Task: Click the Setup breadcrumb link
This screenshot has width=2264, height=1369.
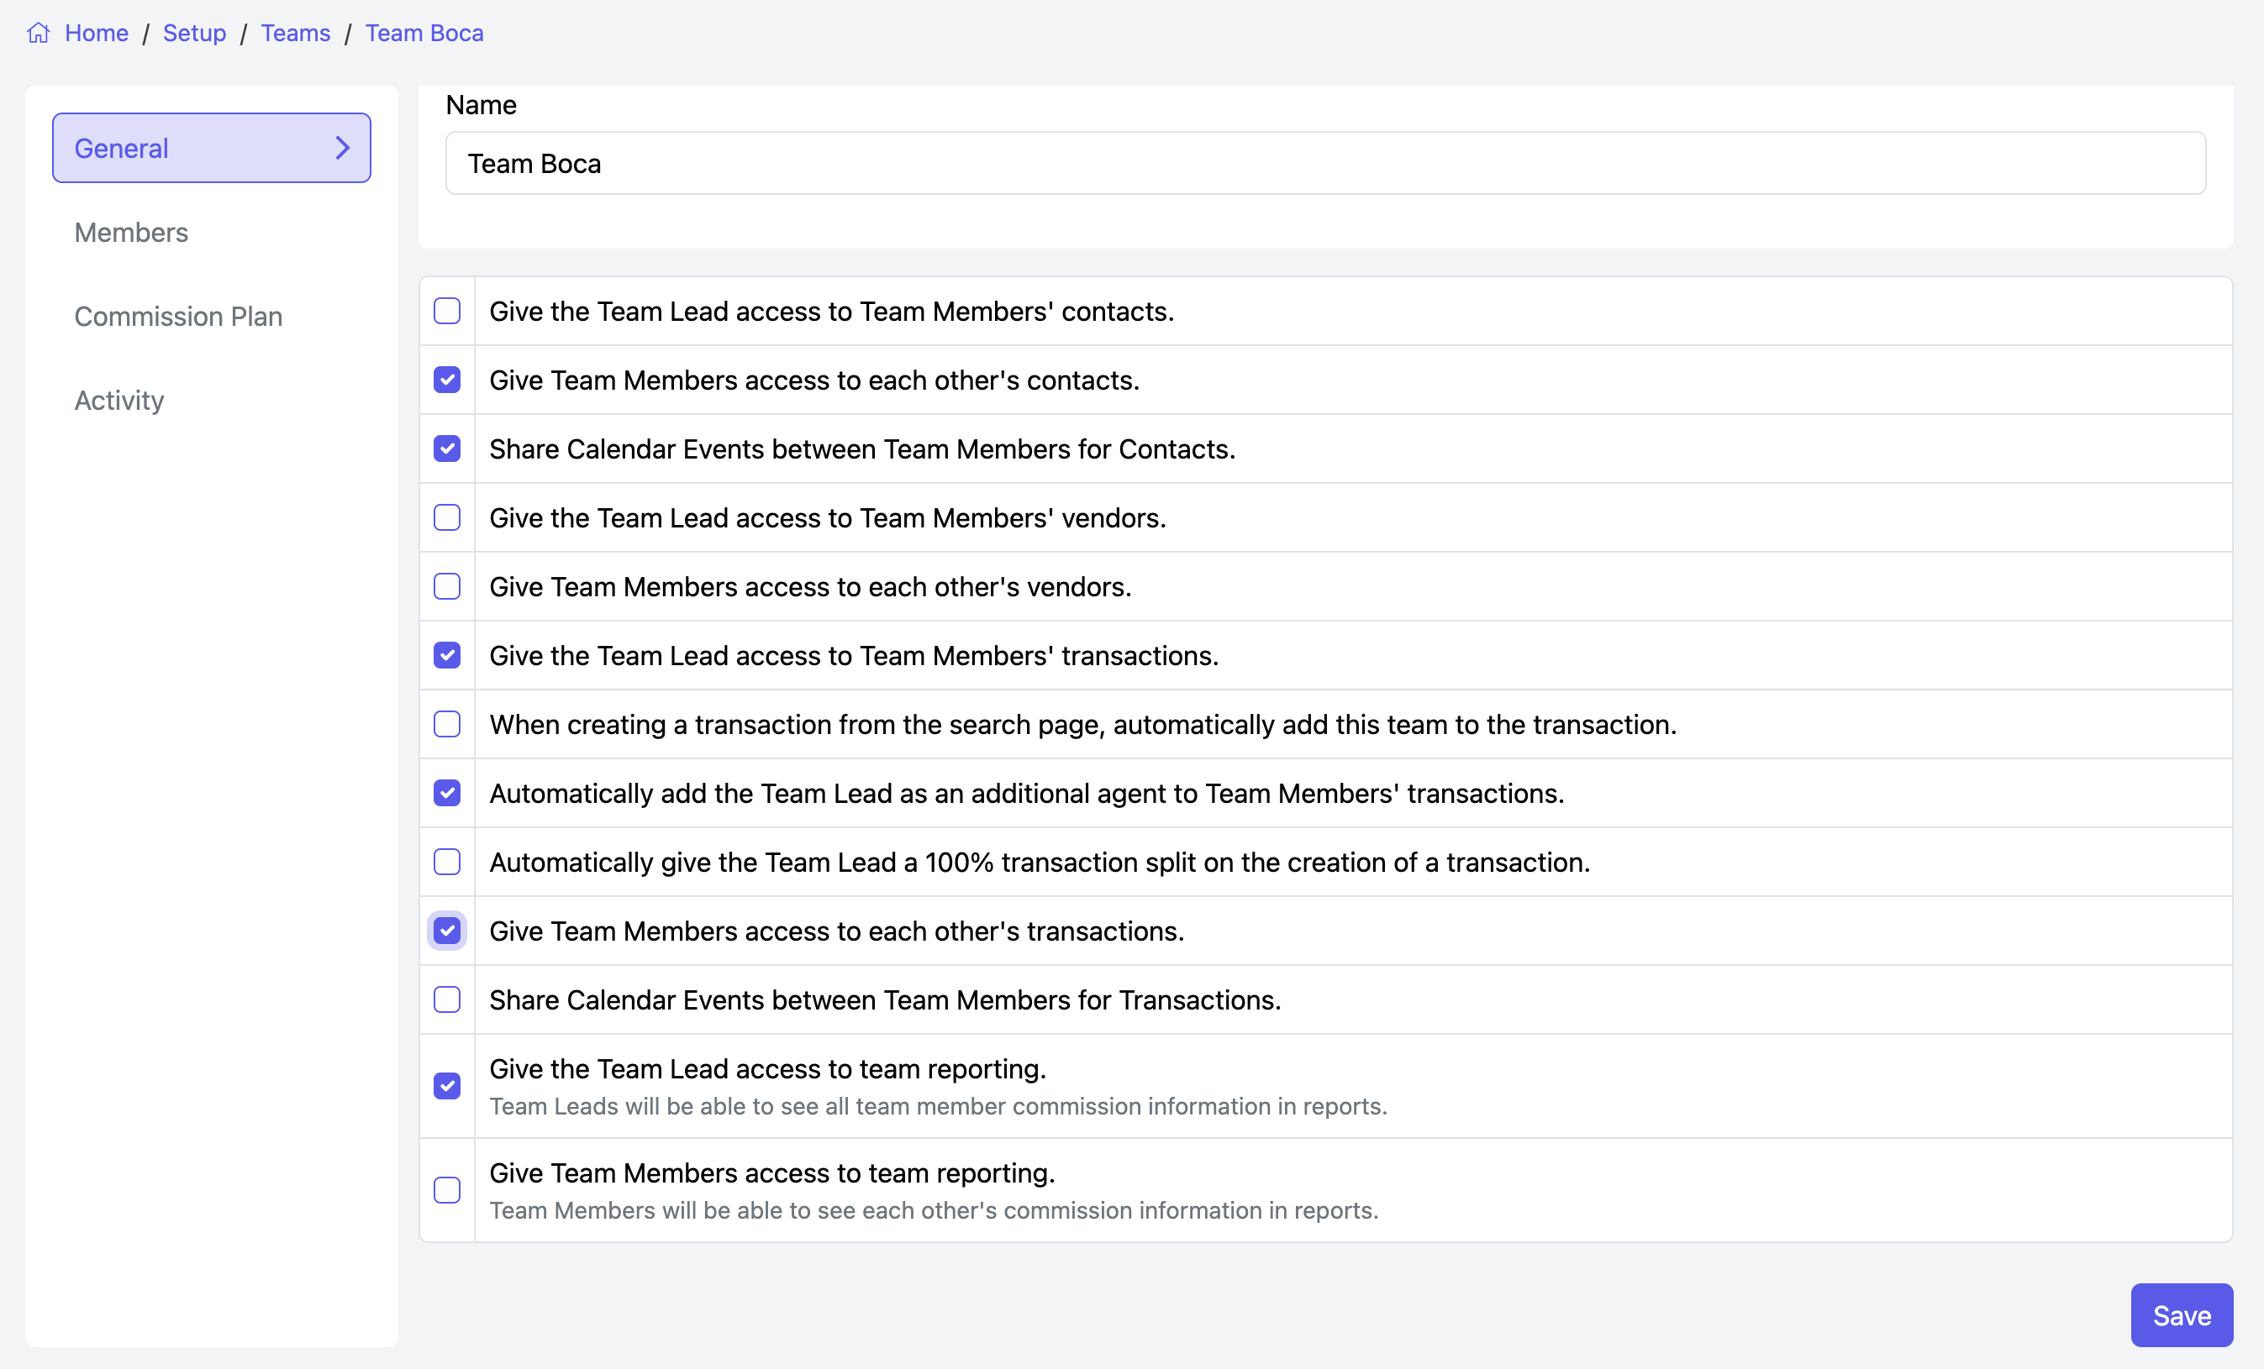Action: (194, 33)
